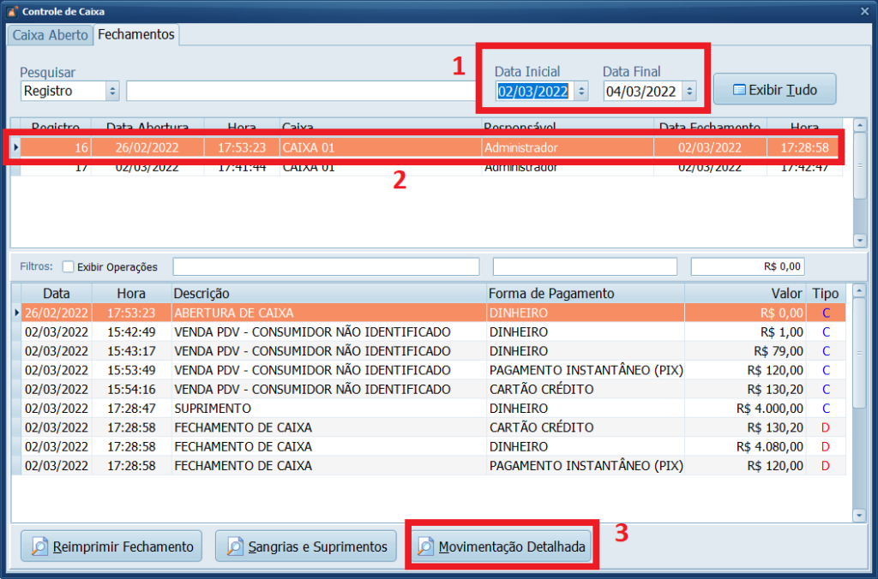
Task: Focus the search text field beside Registro
Action: (x=300, y=91)
